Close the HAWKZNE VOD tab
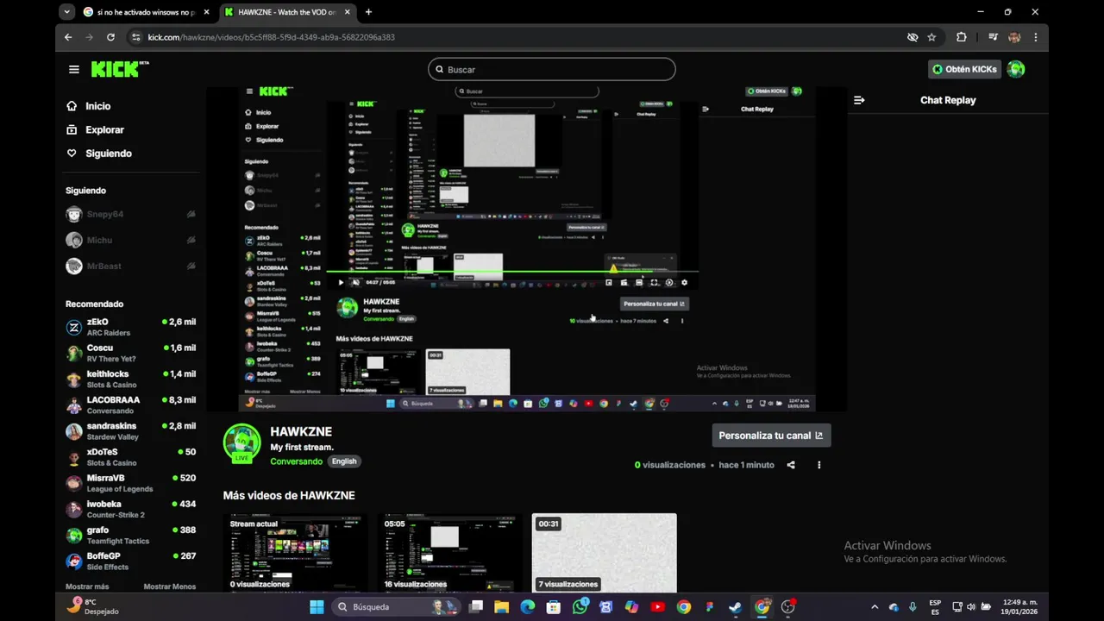1104x621 pixels. point(347,12)
